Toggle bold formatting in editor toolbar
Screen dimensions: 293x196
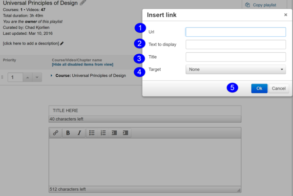coord(68,133)
